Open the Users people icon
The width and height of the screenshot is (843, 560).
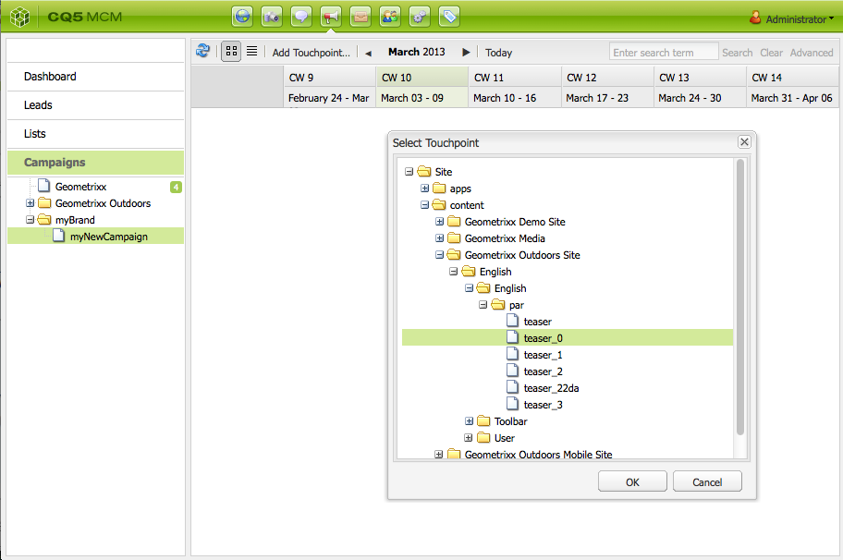coord(390,17)
